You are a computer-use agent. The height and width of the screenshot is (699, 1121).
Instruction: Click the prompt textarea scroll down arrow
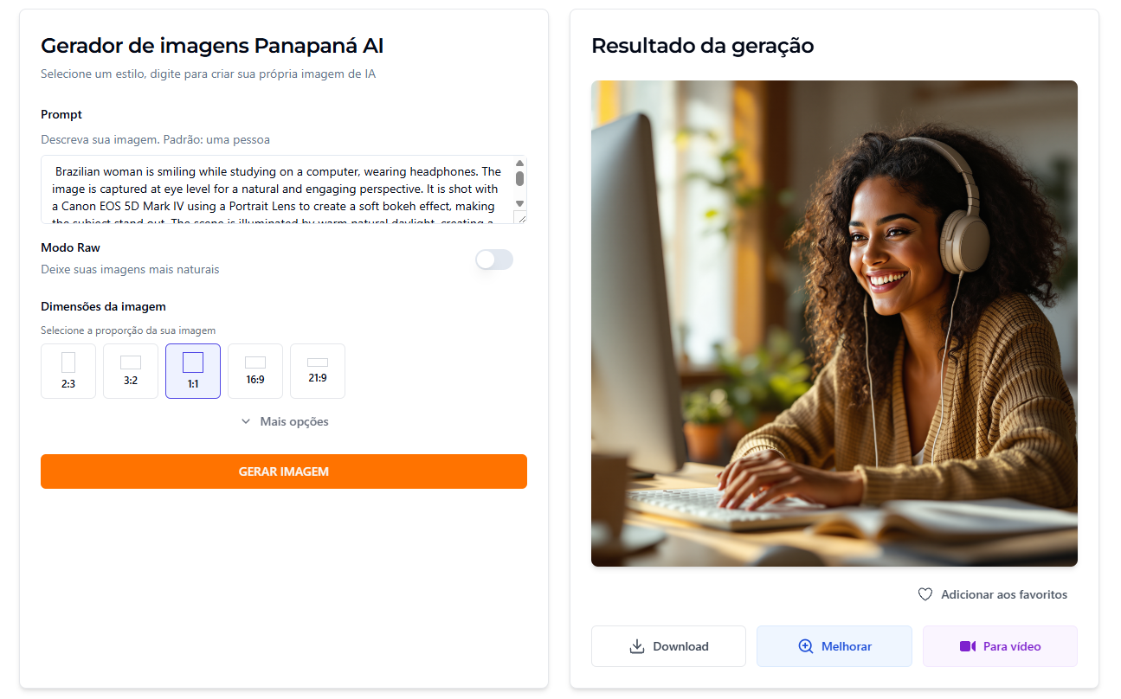pos(519,204)
